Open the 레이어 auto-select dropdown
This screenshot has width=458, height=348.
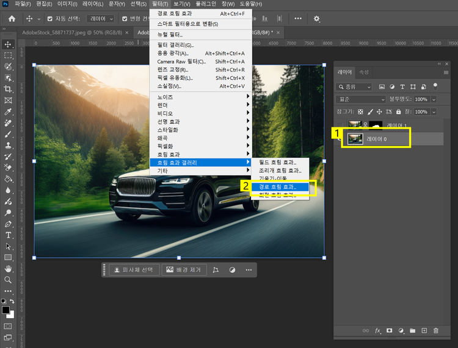tap(100, 19)
